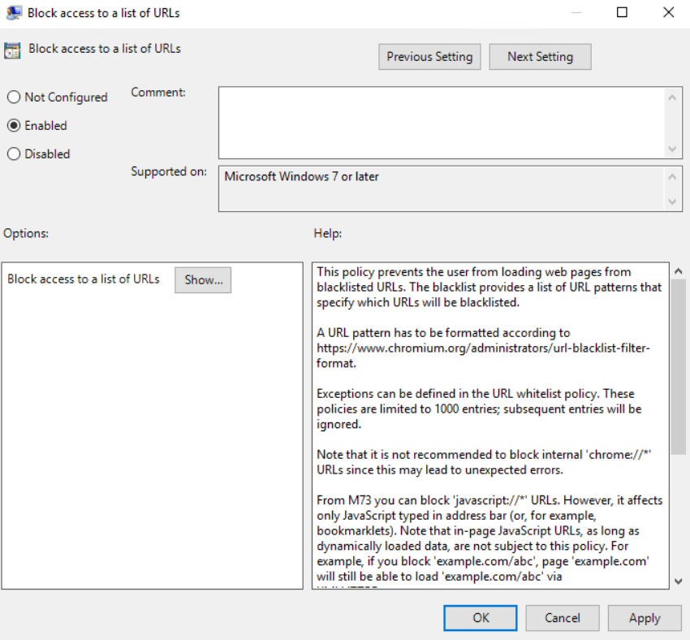Click the policy icon in the title bar
This screenshot has height=640, width=690.
tap(13, 12)
